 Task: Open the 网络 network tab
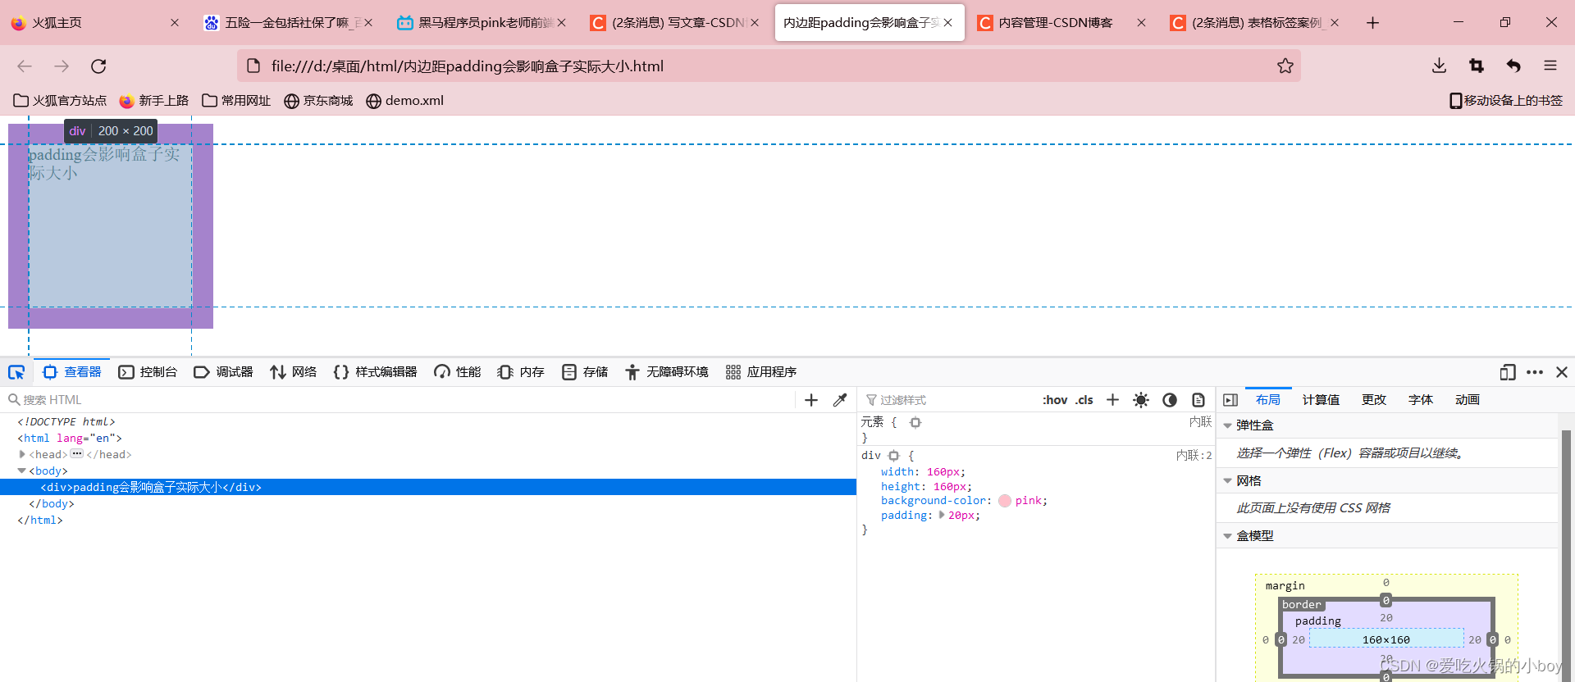pos(293,372)
